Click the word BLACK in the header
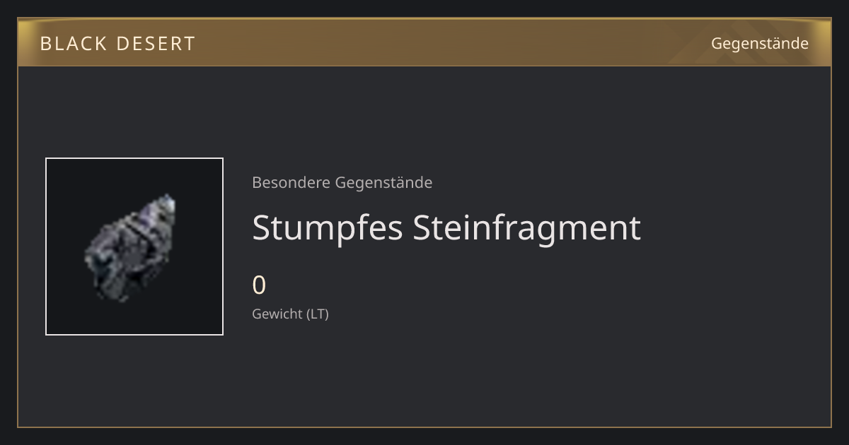The width and height of the screenshot is (849, 445). [x=72, y=44]
